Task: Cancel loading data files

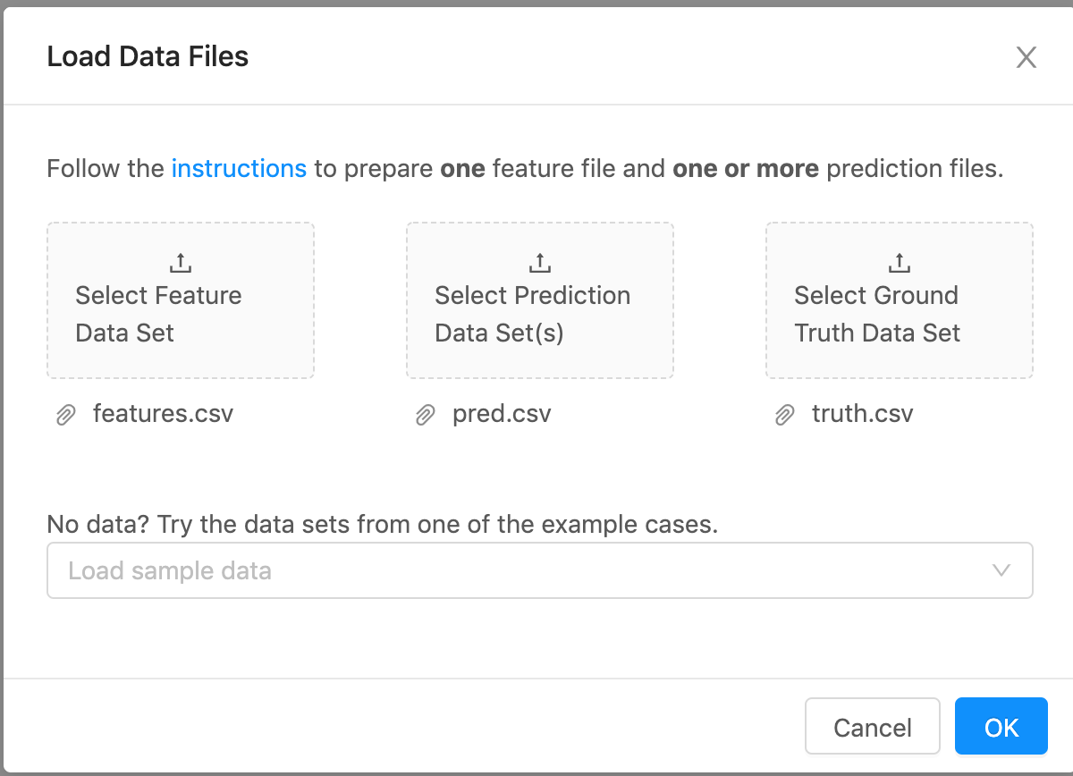Action: [872, 727]
